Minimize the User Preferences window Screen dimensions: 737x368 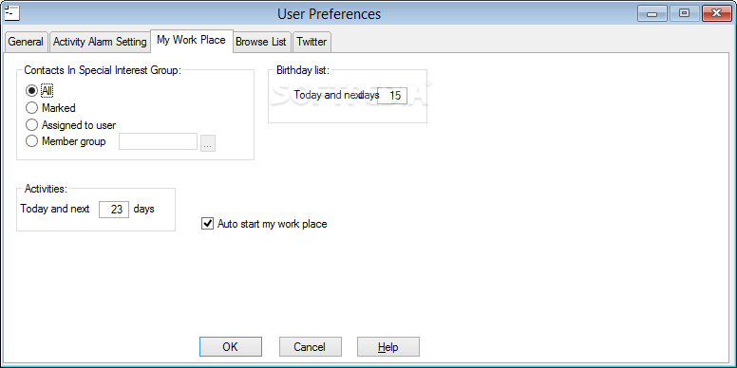coord(652,13)
